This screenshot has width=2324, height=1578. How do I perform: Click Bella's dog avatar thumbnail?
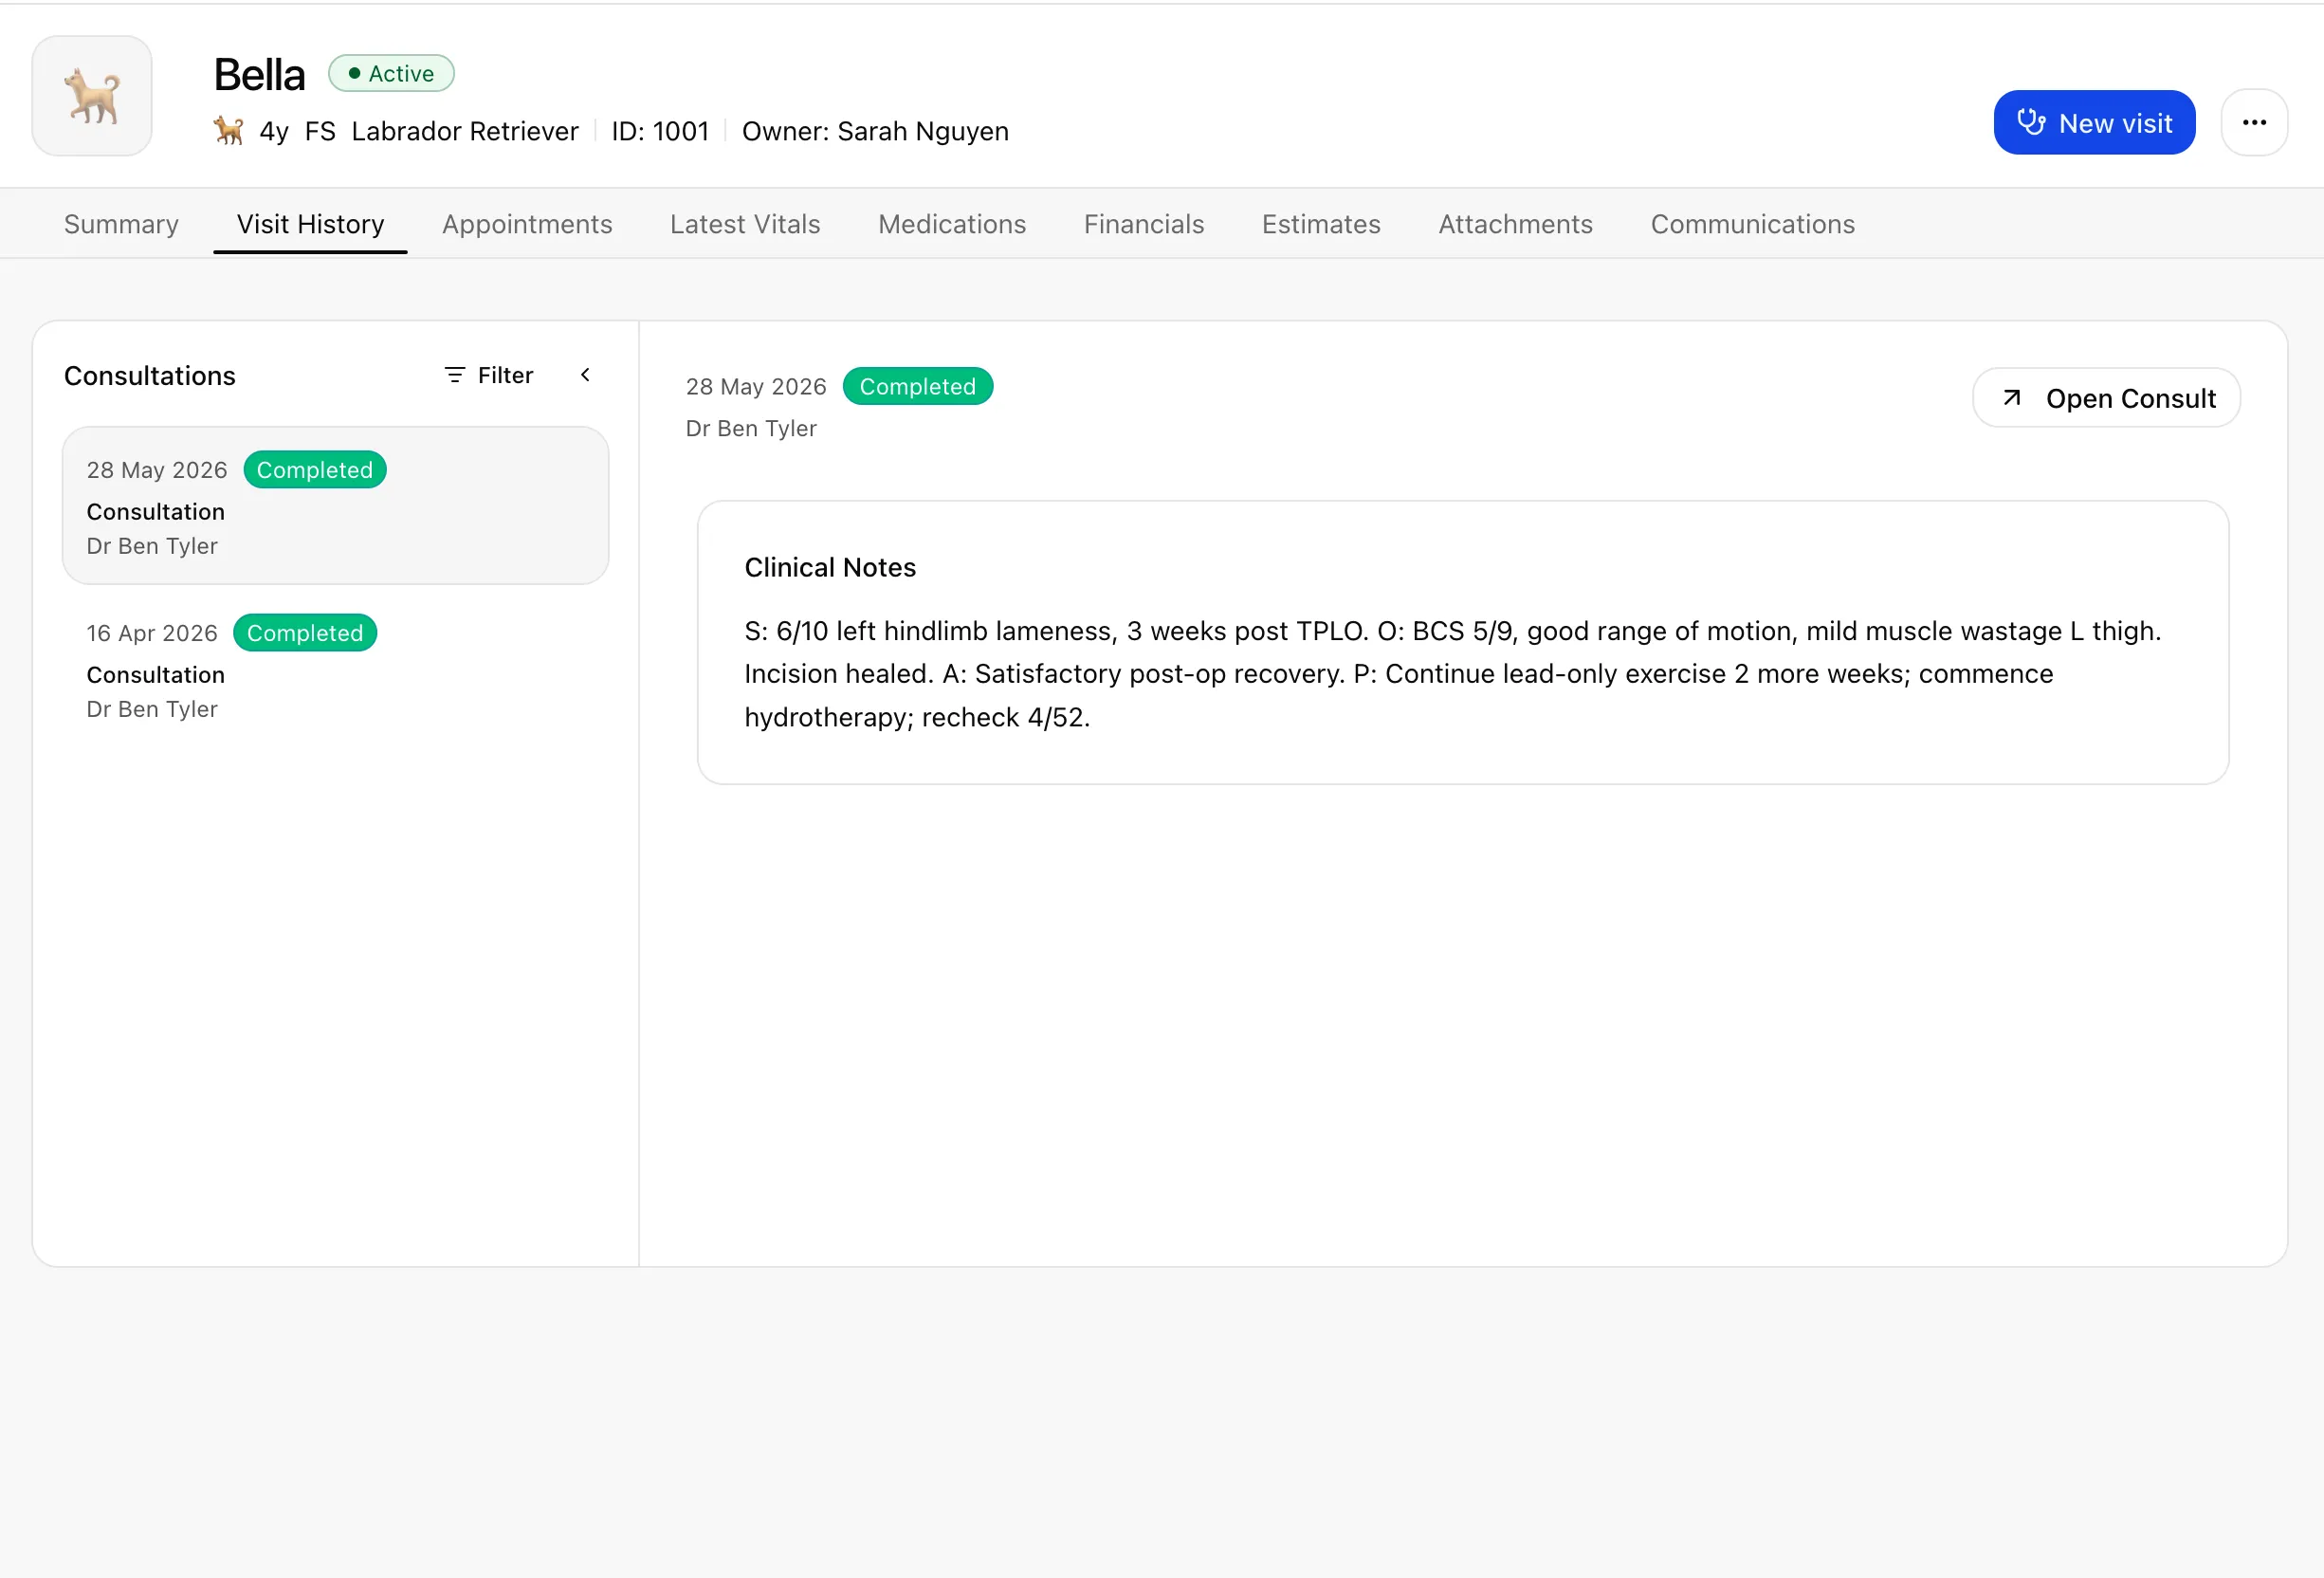coord(92,96)
